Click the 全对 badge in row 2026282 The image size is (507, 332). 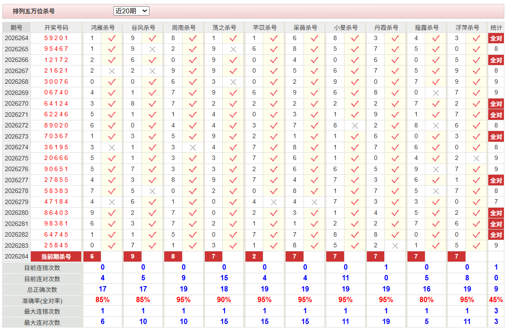(496, 235)
